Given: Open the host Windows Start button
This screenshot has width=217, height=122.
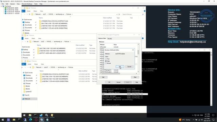Looking at the screenshot, I should coord(3,120).
